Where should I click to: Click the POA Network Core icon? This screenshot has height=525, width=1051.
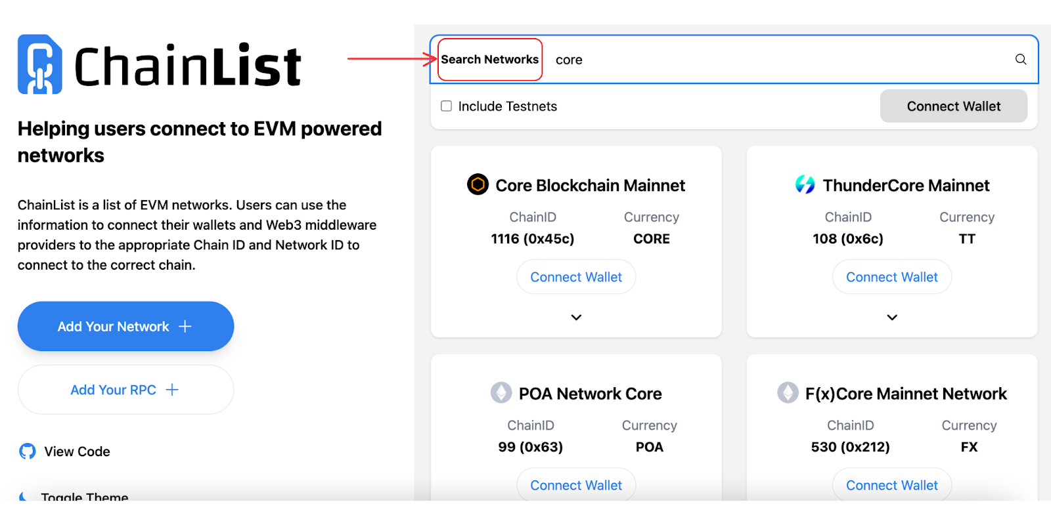pos(501,392)
